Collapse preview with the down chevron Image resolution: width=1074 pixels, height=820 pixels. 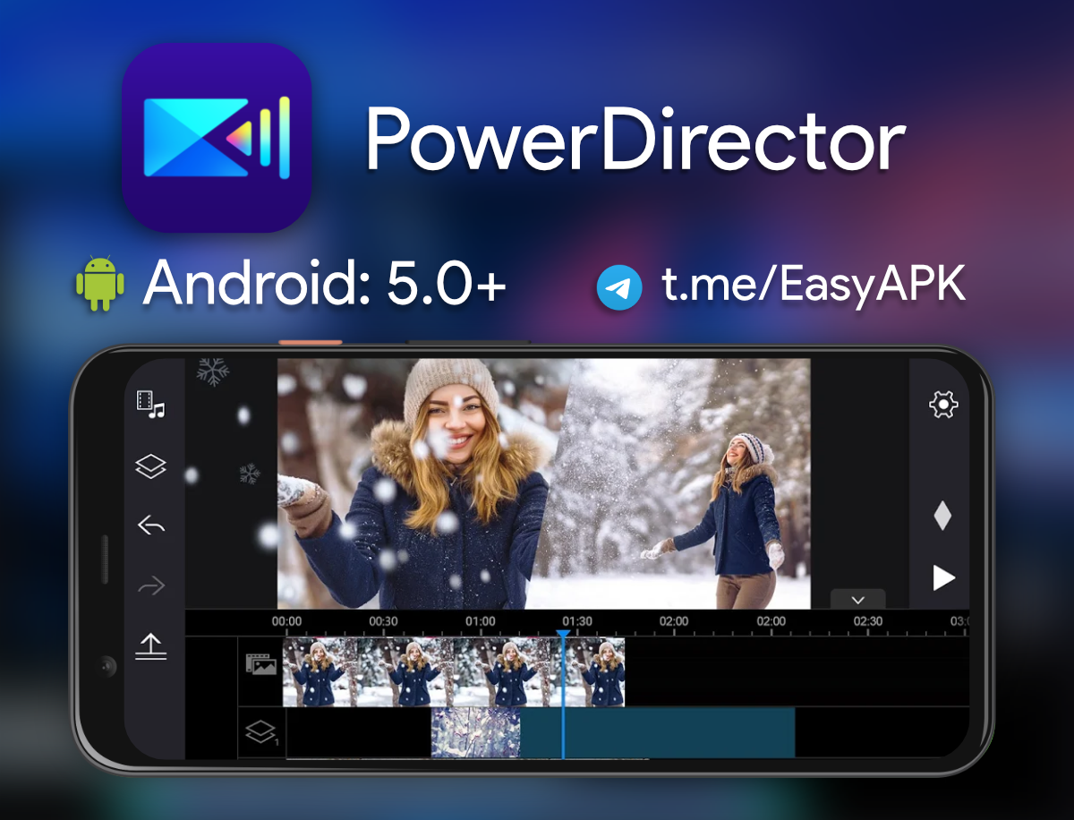857,600
